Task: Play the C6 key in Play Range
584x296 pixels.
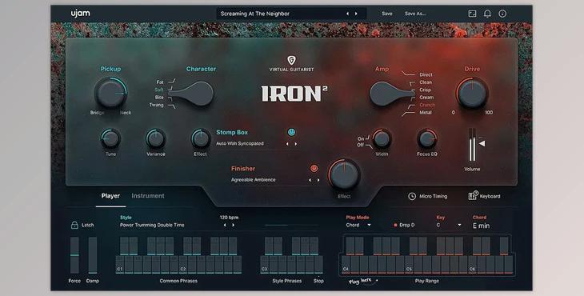Action: (x=472, y=265)
